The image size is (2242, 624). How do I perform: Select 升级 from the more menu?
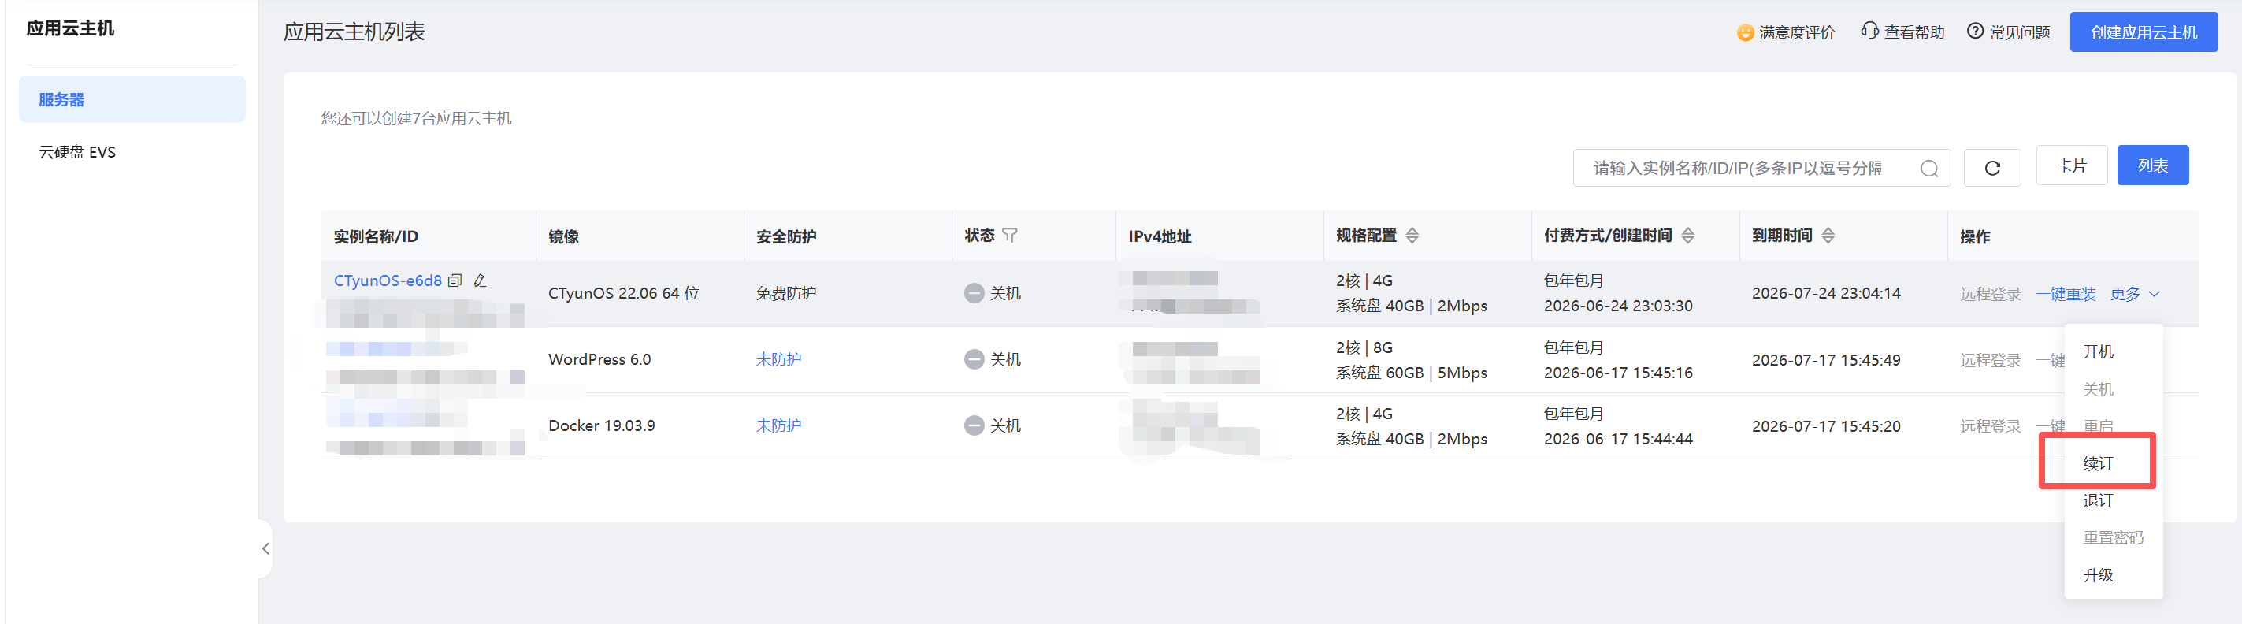point(2098,574)
